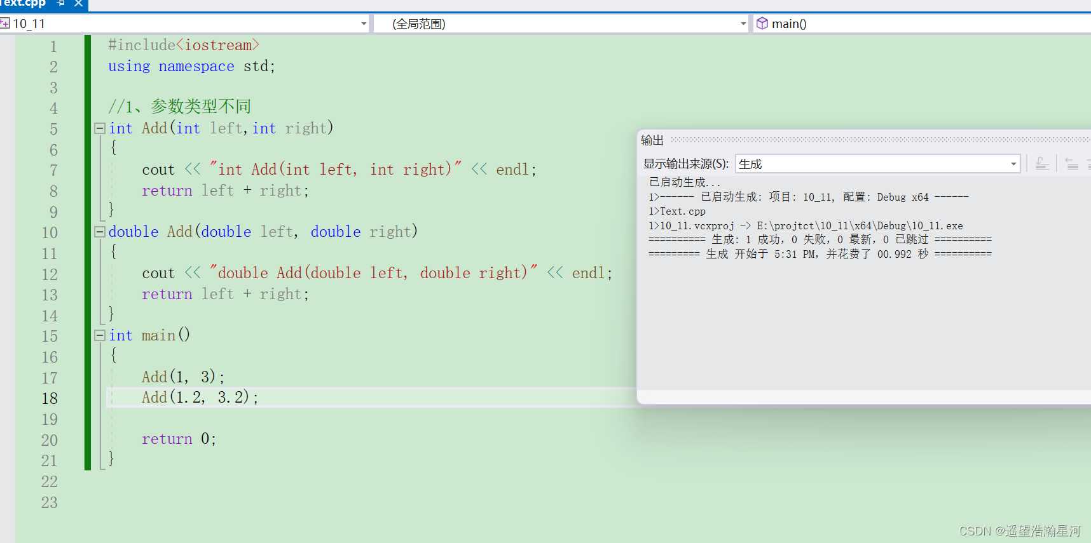Click the comment //1、参数类型不同
The width and height of the screenshot is (1091, 543).
179,106
